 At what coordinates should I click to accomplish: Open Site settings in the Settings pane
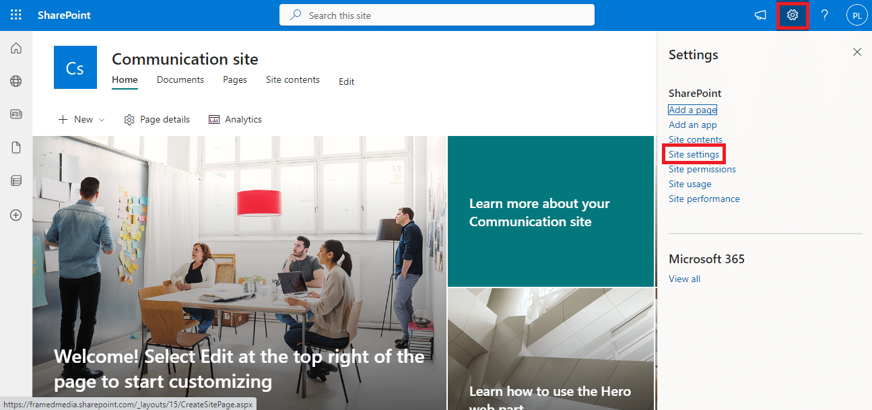pos(694,154)
